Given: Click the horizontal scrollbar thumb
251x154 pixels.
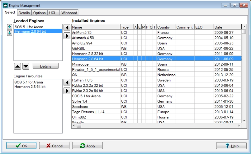Looking at the screenshot, I should coord(79,126).
